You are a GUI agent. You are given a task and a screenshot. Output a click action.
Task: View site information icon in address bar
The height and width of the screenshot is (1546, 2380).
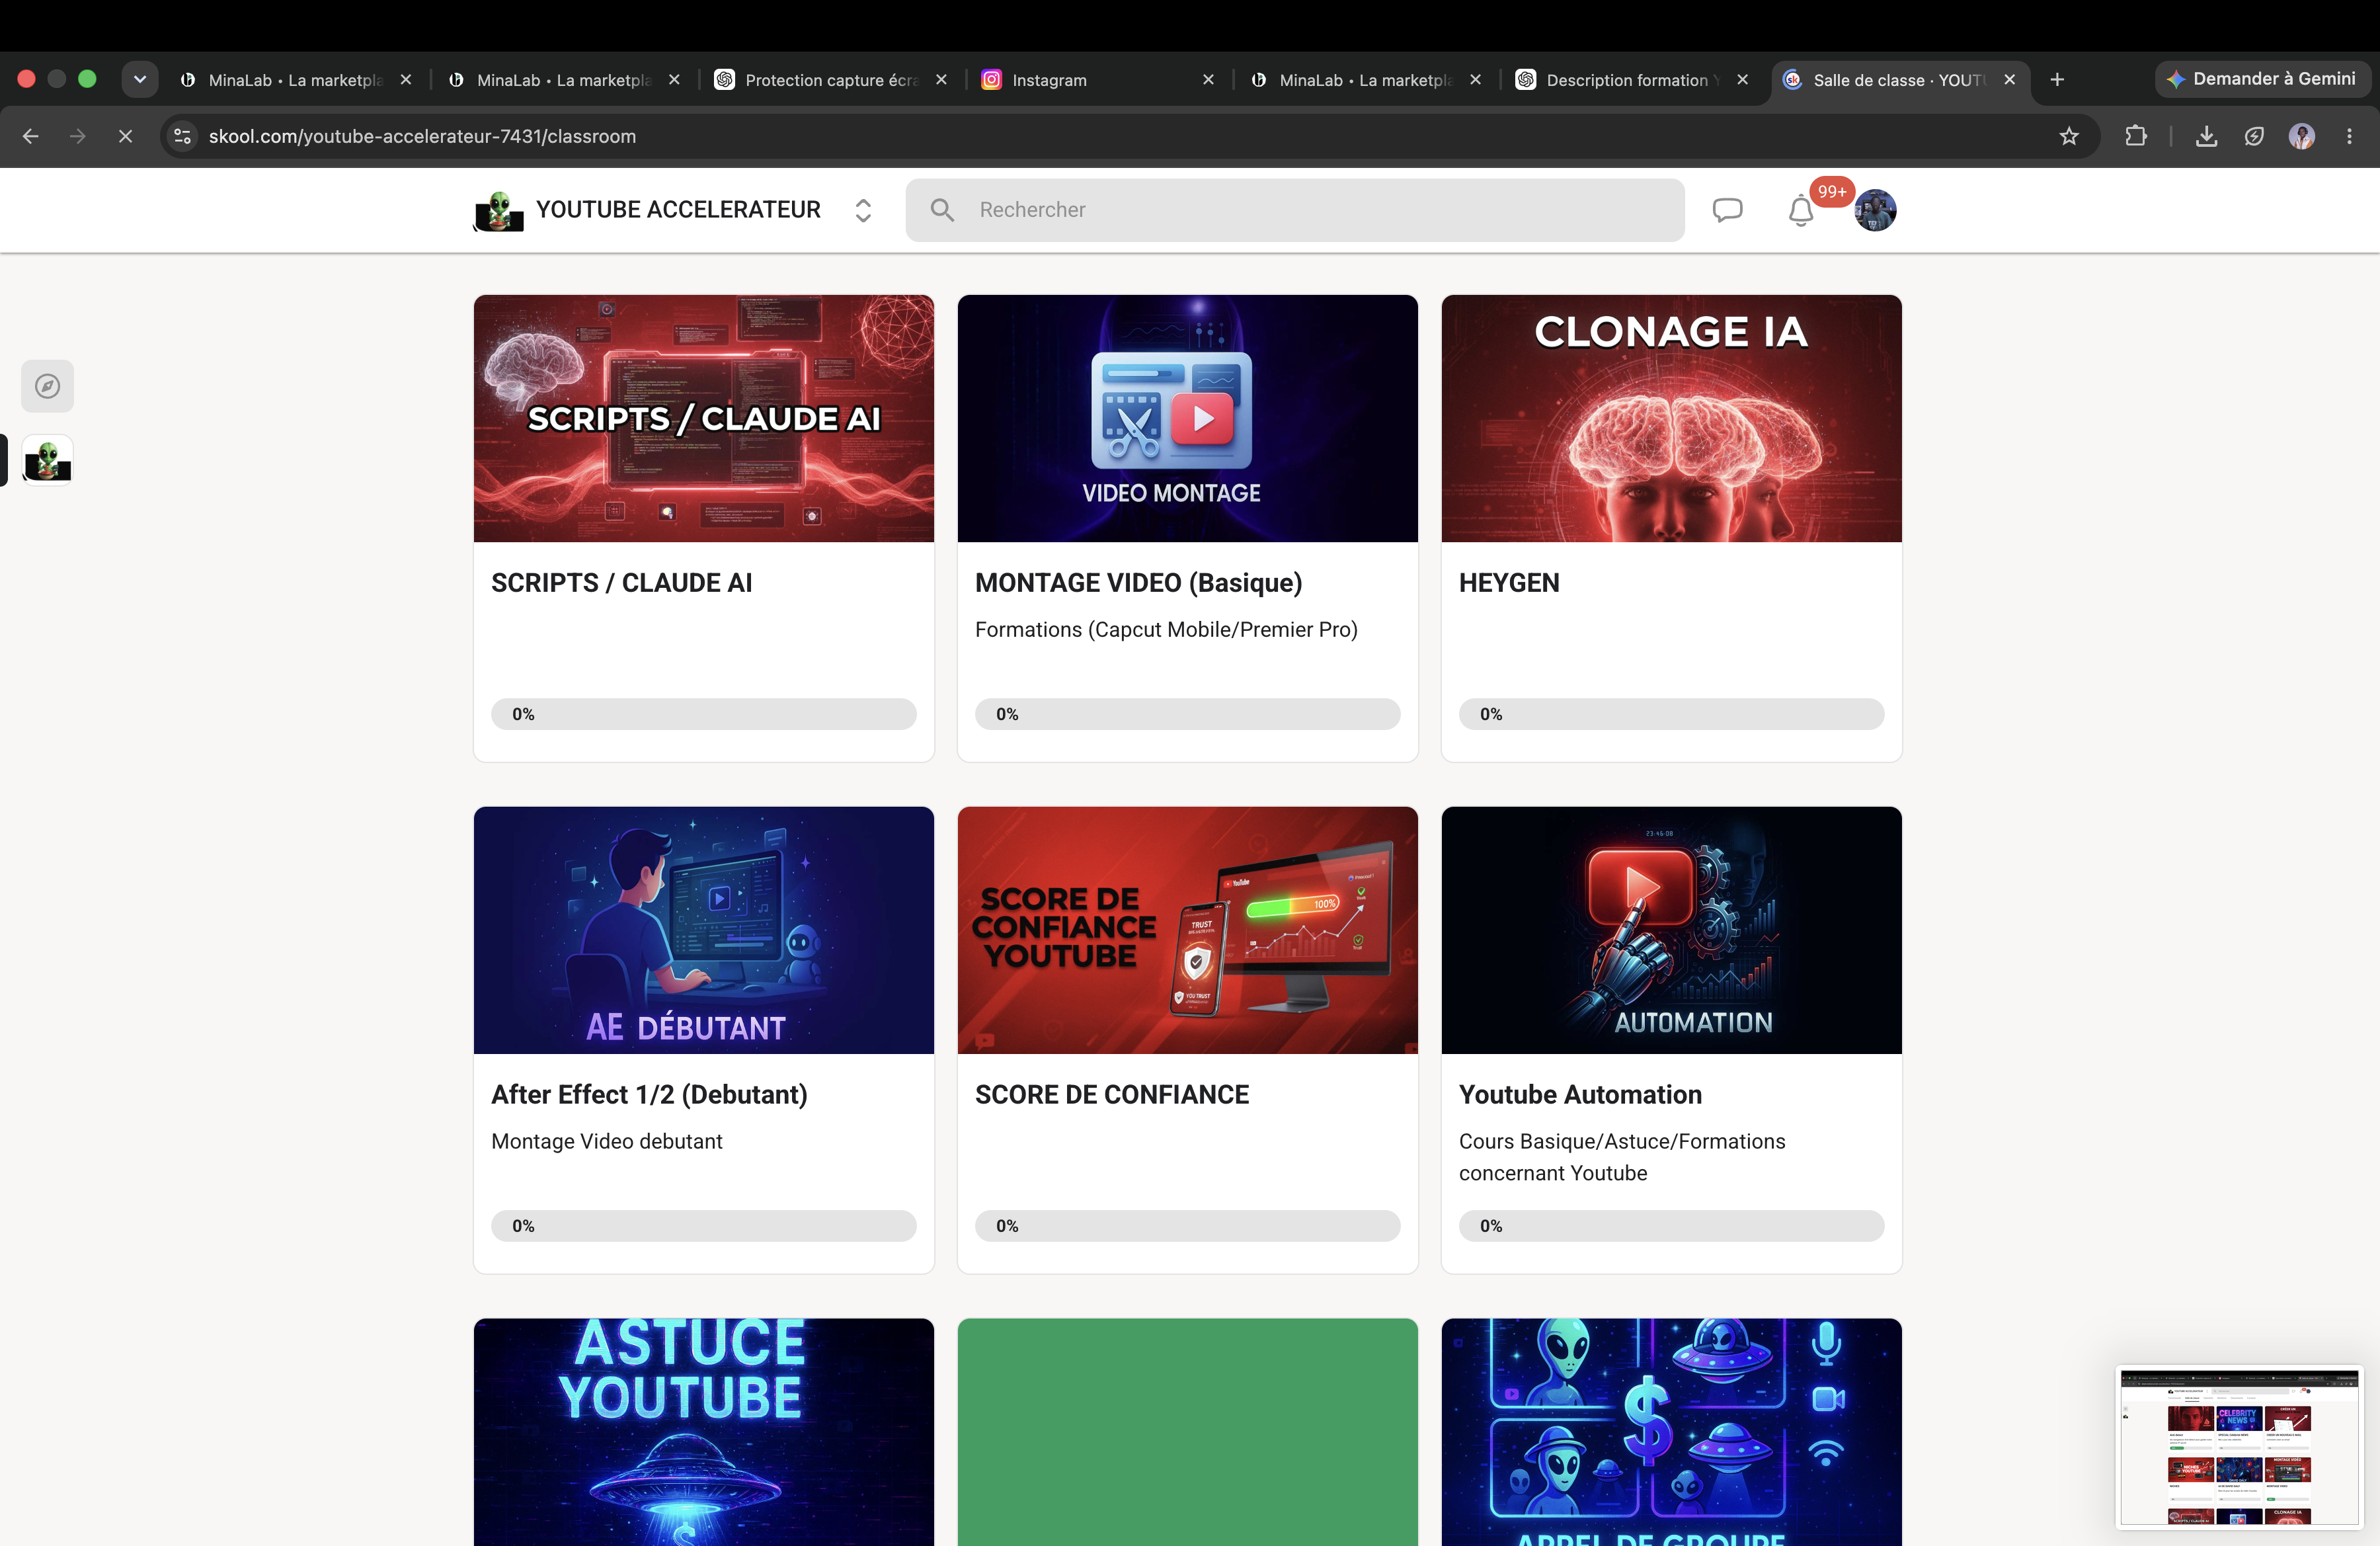[183, 136]
